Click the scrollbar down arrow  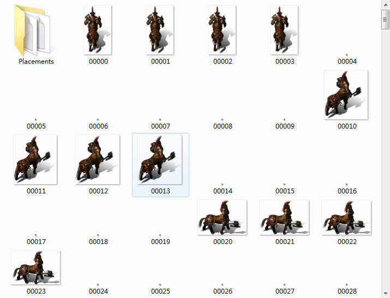pos(385,294)
